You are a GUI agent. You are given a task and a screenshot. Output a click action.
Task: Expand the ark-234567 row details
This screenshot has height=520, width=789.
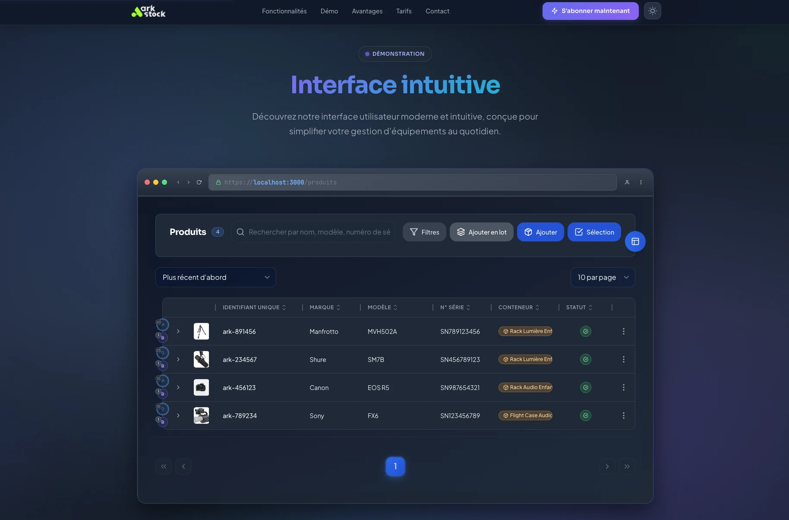178,359
